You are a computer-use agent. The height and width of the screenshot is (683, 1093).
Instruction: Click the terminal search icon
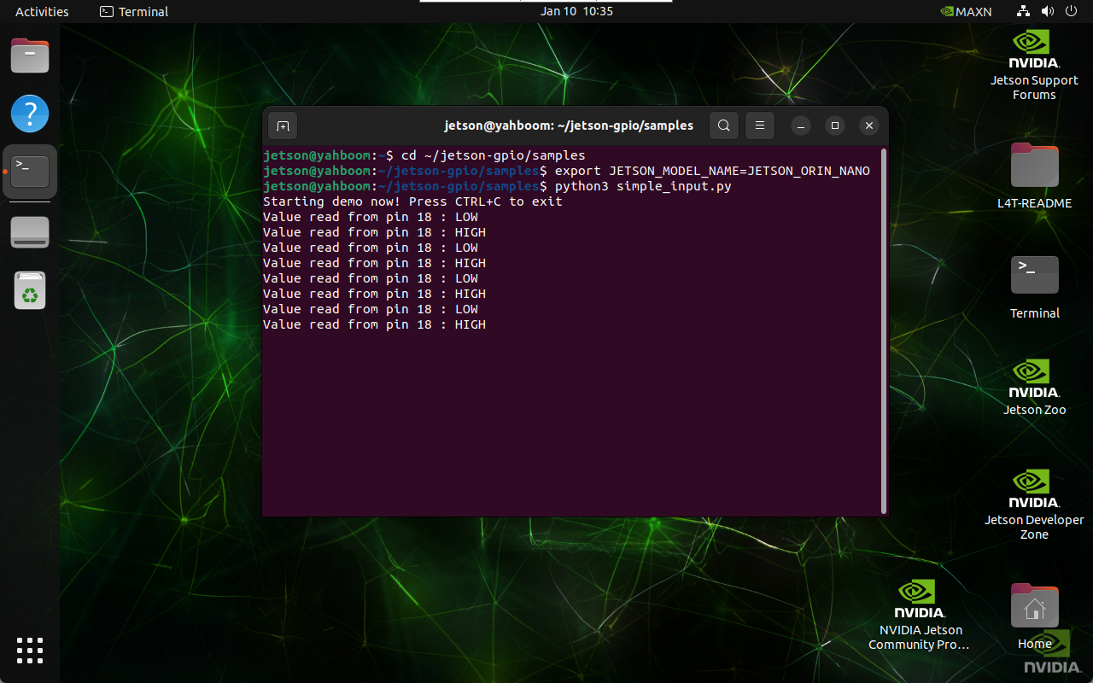(x=723, y=126)
